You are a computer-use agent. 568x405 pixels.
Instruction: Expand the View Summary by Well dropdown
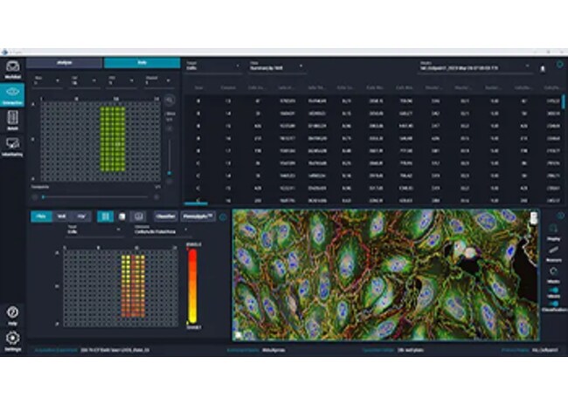coord(275,67)
